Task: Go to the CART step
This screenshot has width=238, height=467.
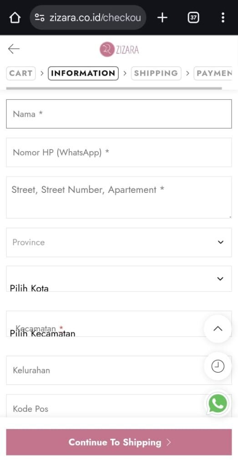Action: point(21,73)
